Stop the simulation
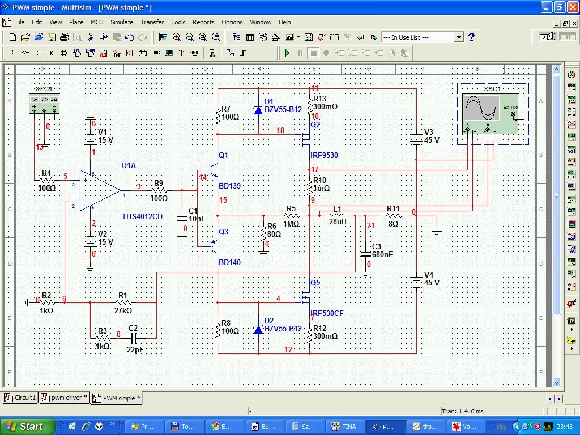The image size is (580, 435). coord(313,53)
